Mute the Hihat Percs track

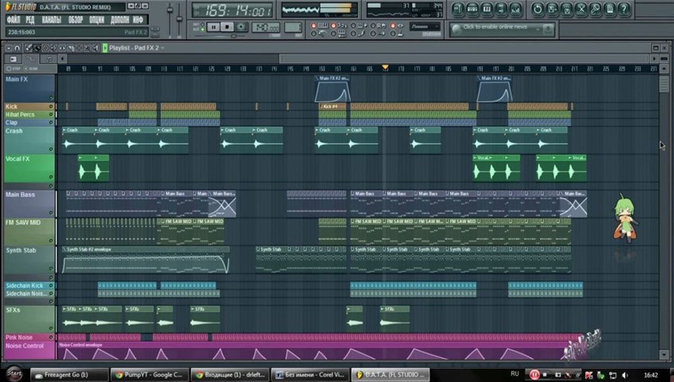pyautogui.click(x=51, y=115)
